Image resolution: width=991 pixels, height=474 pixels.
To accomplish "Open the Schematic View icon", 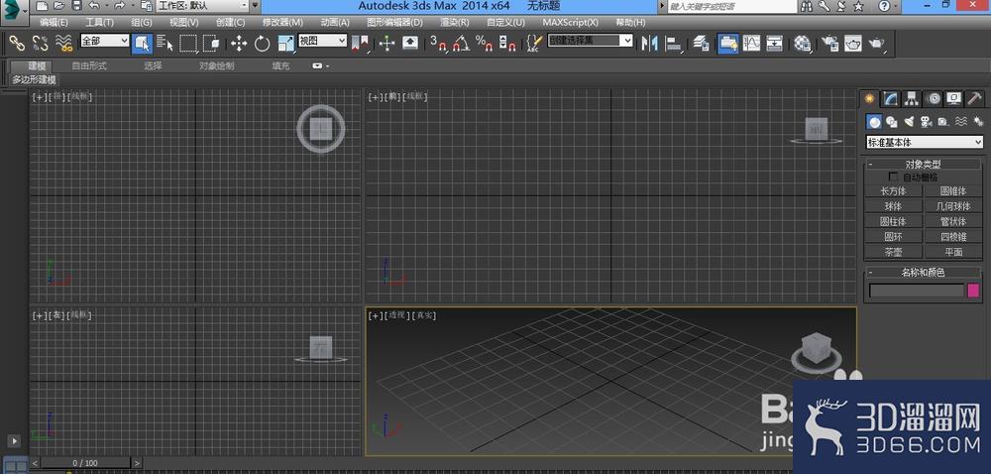I will pos(775,43).
